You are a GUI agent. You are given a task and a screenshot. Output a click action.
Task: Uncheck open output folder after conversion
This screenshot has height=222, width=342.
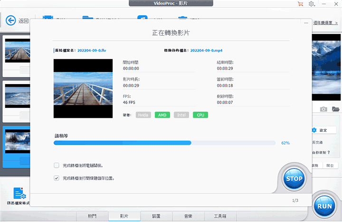[x=57, y=178]
